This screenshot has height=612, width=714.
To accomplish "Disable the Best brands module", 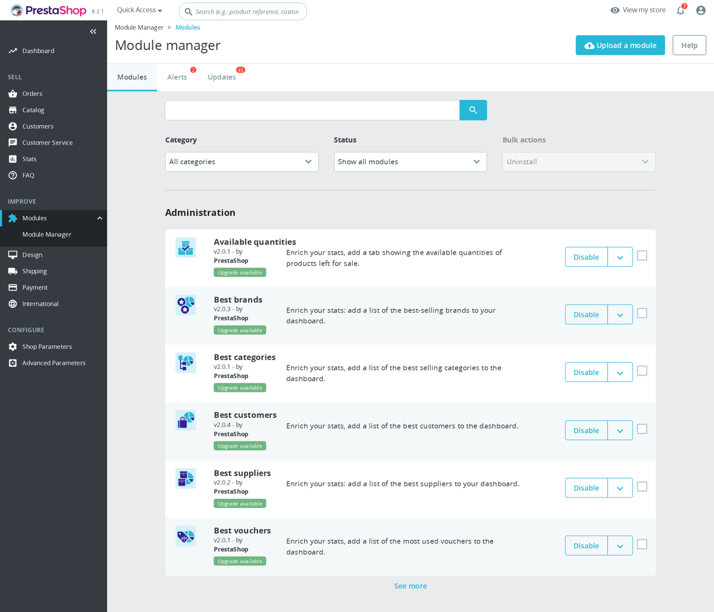I will [x=586, y=315].
